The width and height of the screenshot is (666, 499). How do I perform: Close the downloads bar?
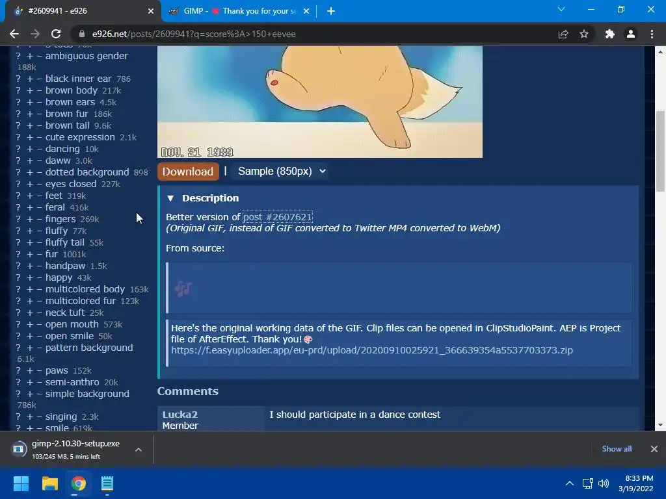[x=654, y=449]
